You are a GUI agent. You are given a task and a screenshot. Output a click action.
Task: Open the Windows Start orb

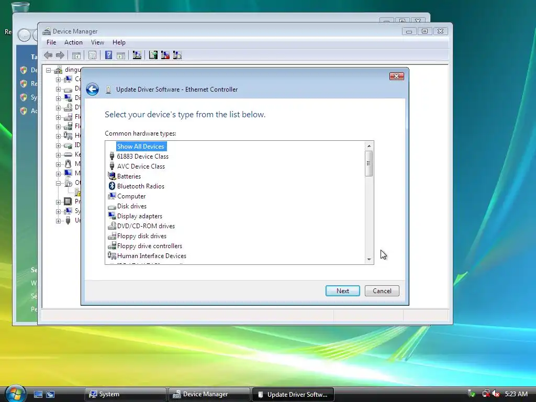(x=15, y=394)
